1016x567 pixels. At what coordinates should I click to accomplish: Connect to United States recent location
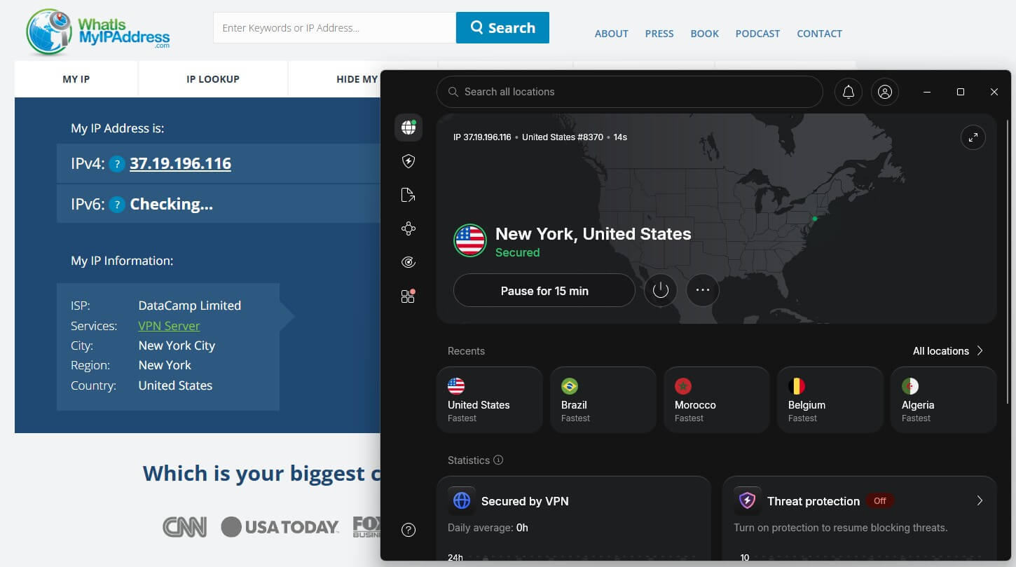pyautogui.click(x=490, y=399)
